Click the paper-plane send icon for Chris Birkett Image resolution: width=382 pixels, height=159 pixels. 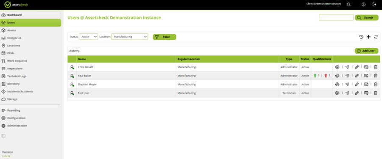pos(347,67)
